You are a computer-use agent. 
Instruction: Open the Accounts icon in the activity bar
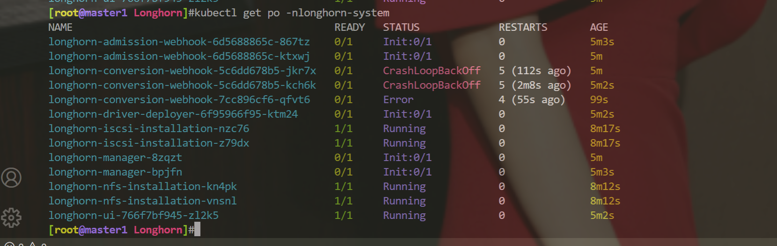11,177
